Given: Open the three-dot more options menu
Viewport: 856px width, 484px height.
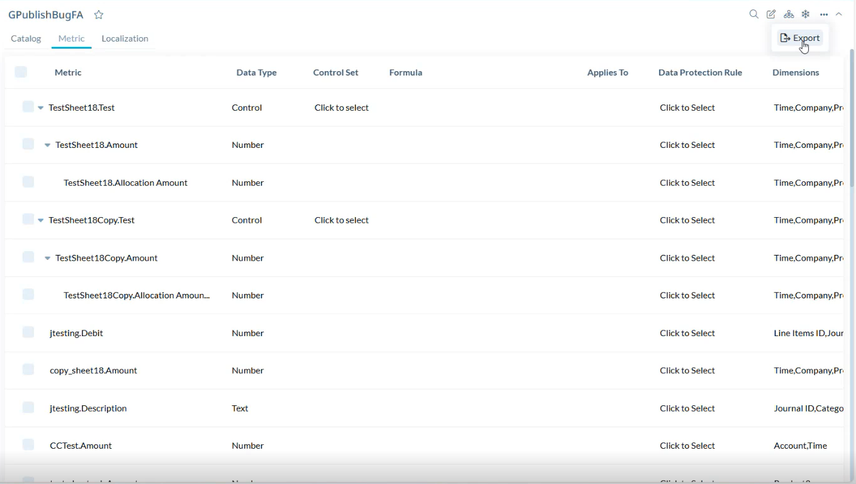Looking at the screenshot, I should (x=824, y=14).
